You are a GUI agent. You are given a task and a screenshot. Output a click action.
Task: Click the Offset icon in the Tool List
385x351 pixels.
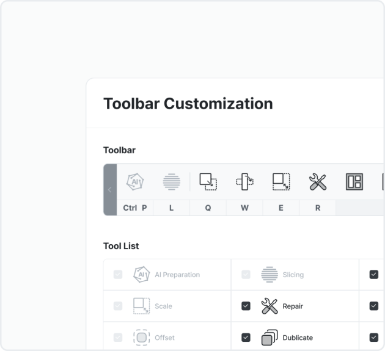click(x=142, y=338)
